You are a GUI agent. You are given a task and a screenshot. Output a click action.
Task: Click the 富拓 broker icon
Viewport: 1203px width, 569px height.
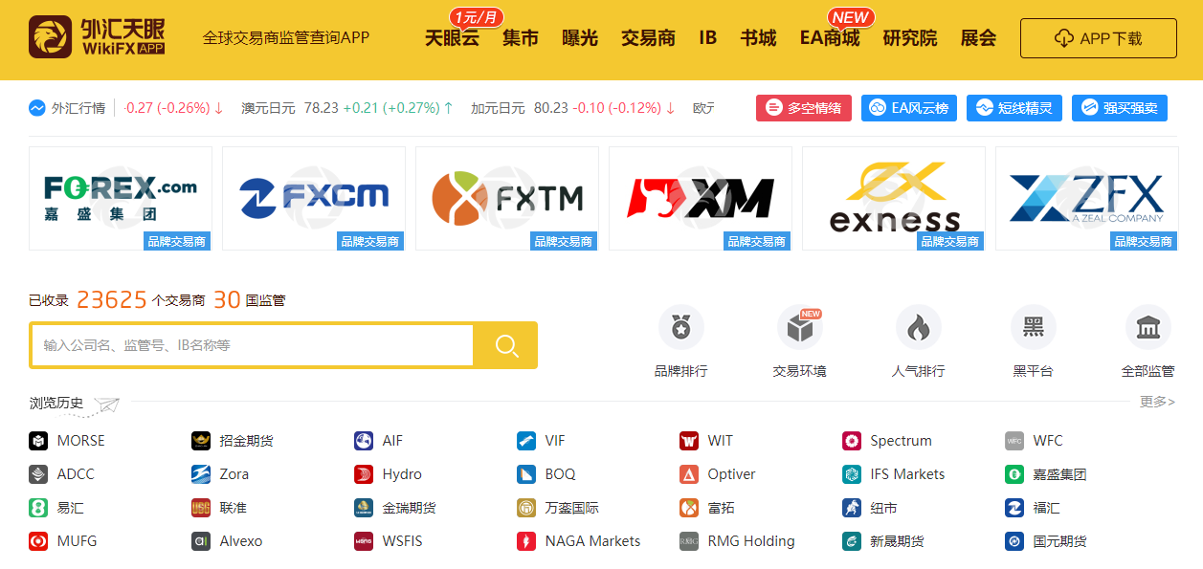tap(689, 508)
